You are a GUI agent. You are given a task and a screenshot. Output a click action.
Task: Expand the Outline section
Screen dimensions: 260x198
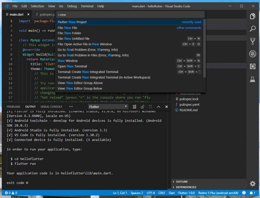[182, 182]
